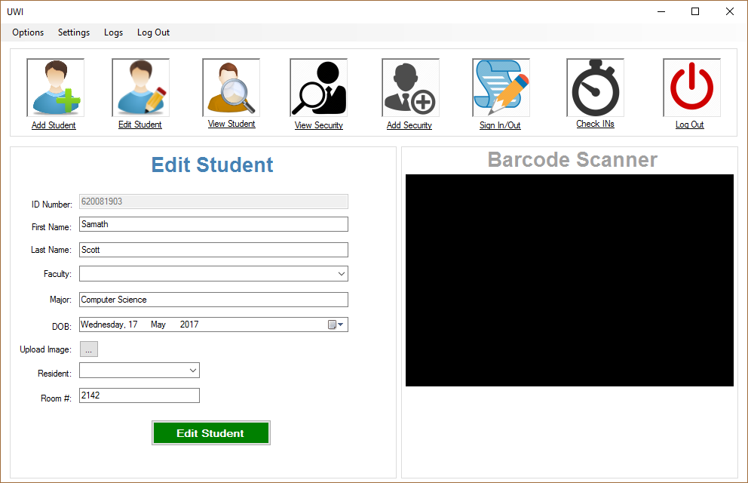Open the View Student magnifier icon
748x483 pixels.
[231, 88]
